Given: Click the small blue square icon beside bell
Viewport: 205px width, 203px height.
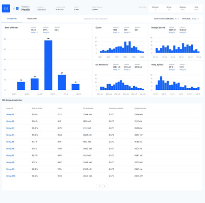Looking at the screenshot, I should click(x=17, y=8).
